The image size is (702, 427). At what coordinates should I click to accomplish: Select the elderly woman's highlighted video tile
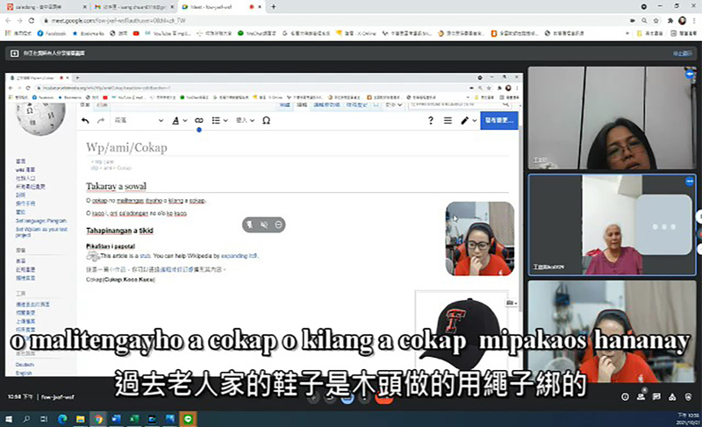click(x=612, y=224)
